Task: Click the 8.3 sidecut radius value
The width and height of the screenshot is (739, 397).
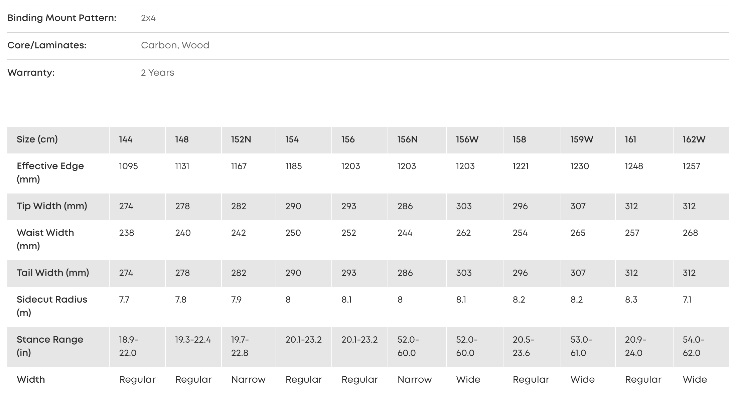Action: 631,300
